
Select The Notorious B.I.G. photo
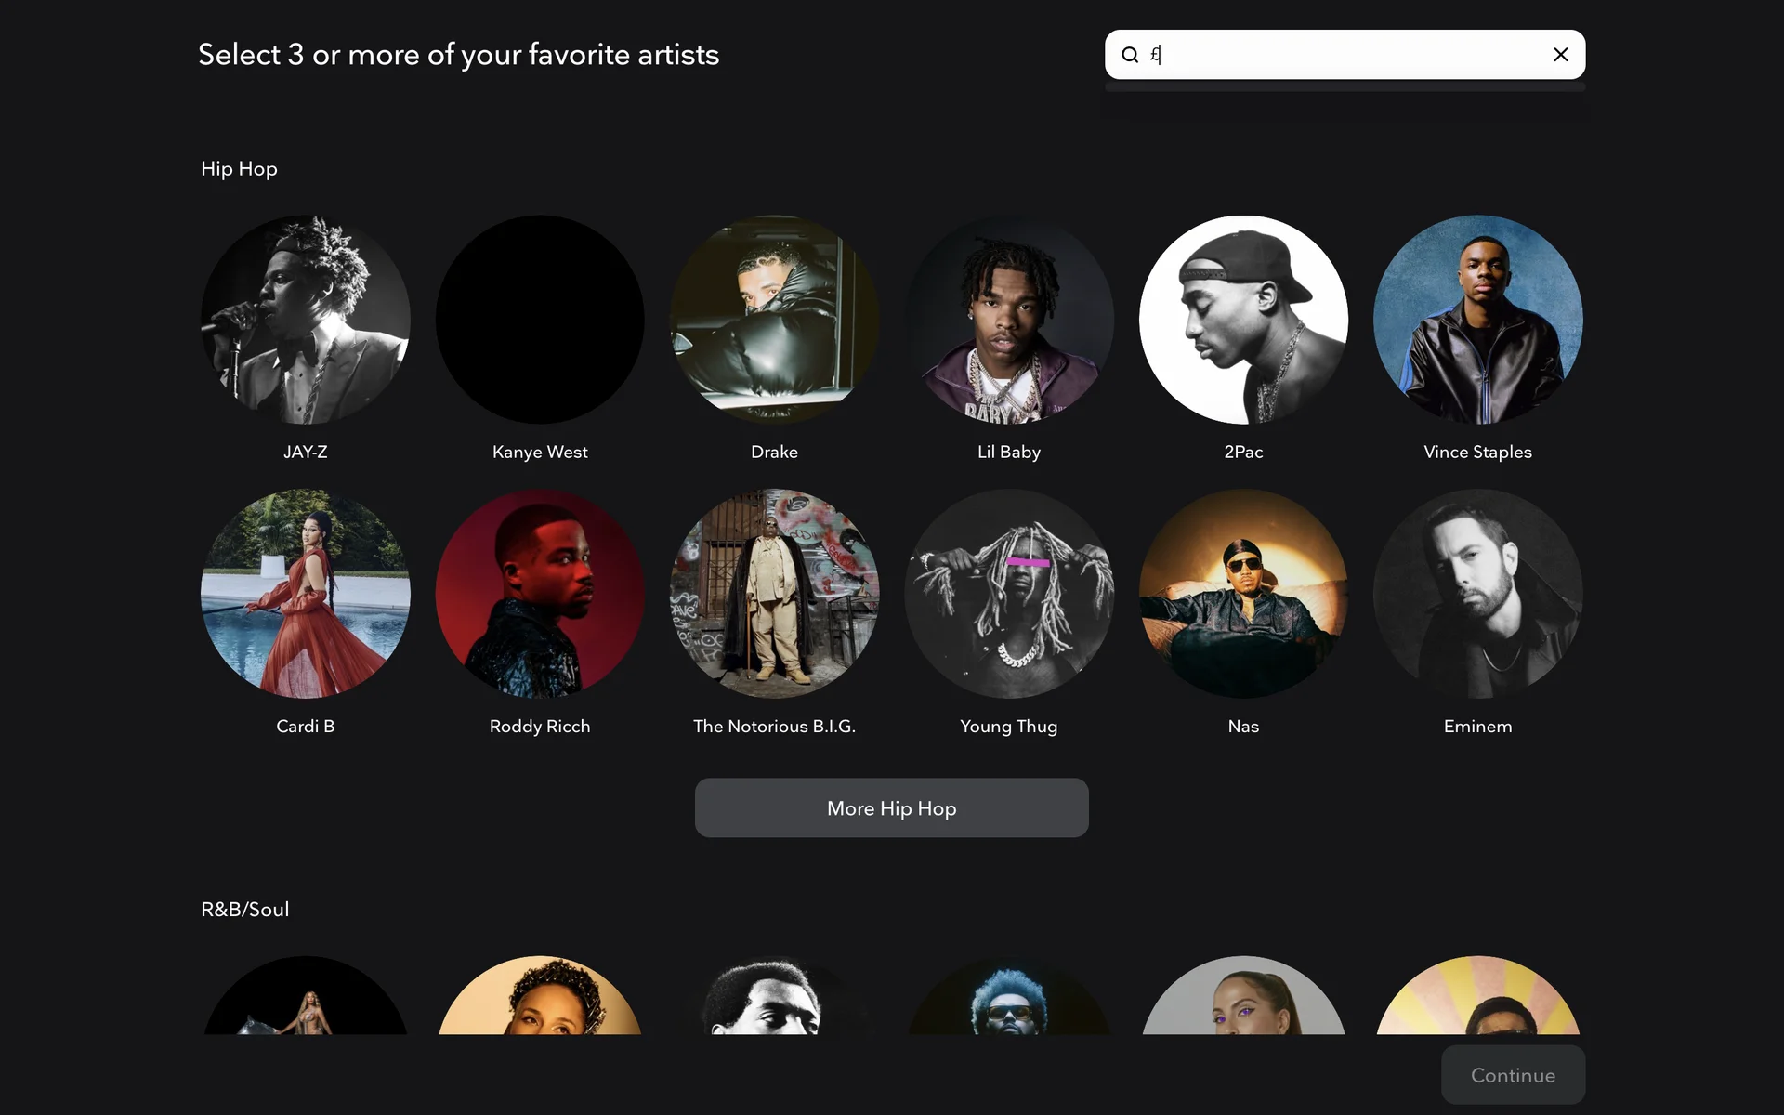click(774, 594)
